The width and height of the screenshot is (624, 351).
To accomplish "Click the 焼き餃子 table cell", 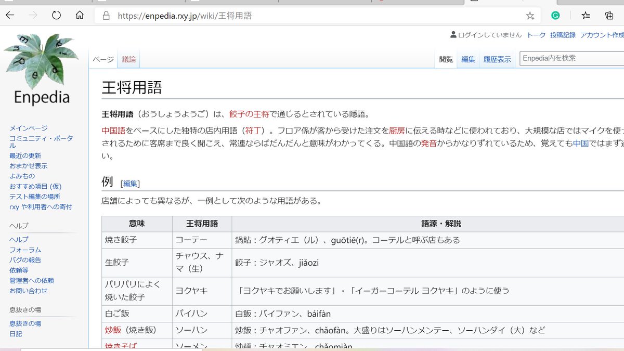I will [x=137, y=240].
